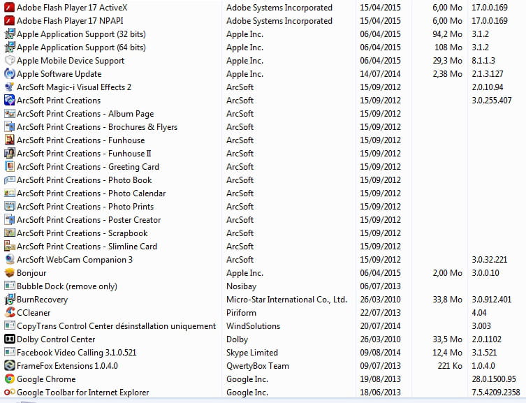
Task: Click version '8.1.1.3'
Action: click(483, 61)
